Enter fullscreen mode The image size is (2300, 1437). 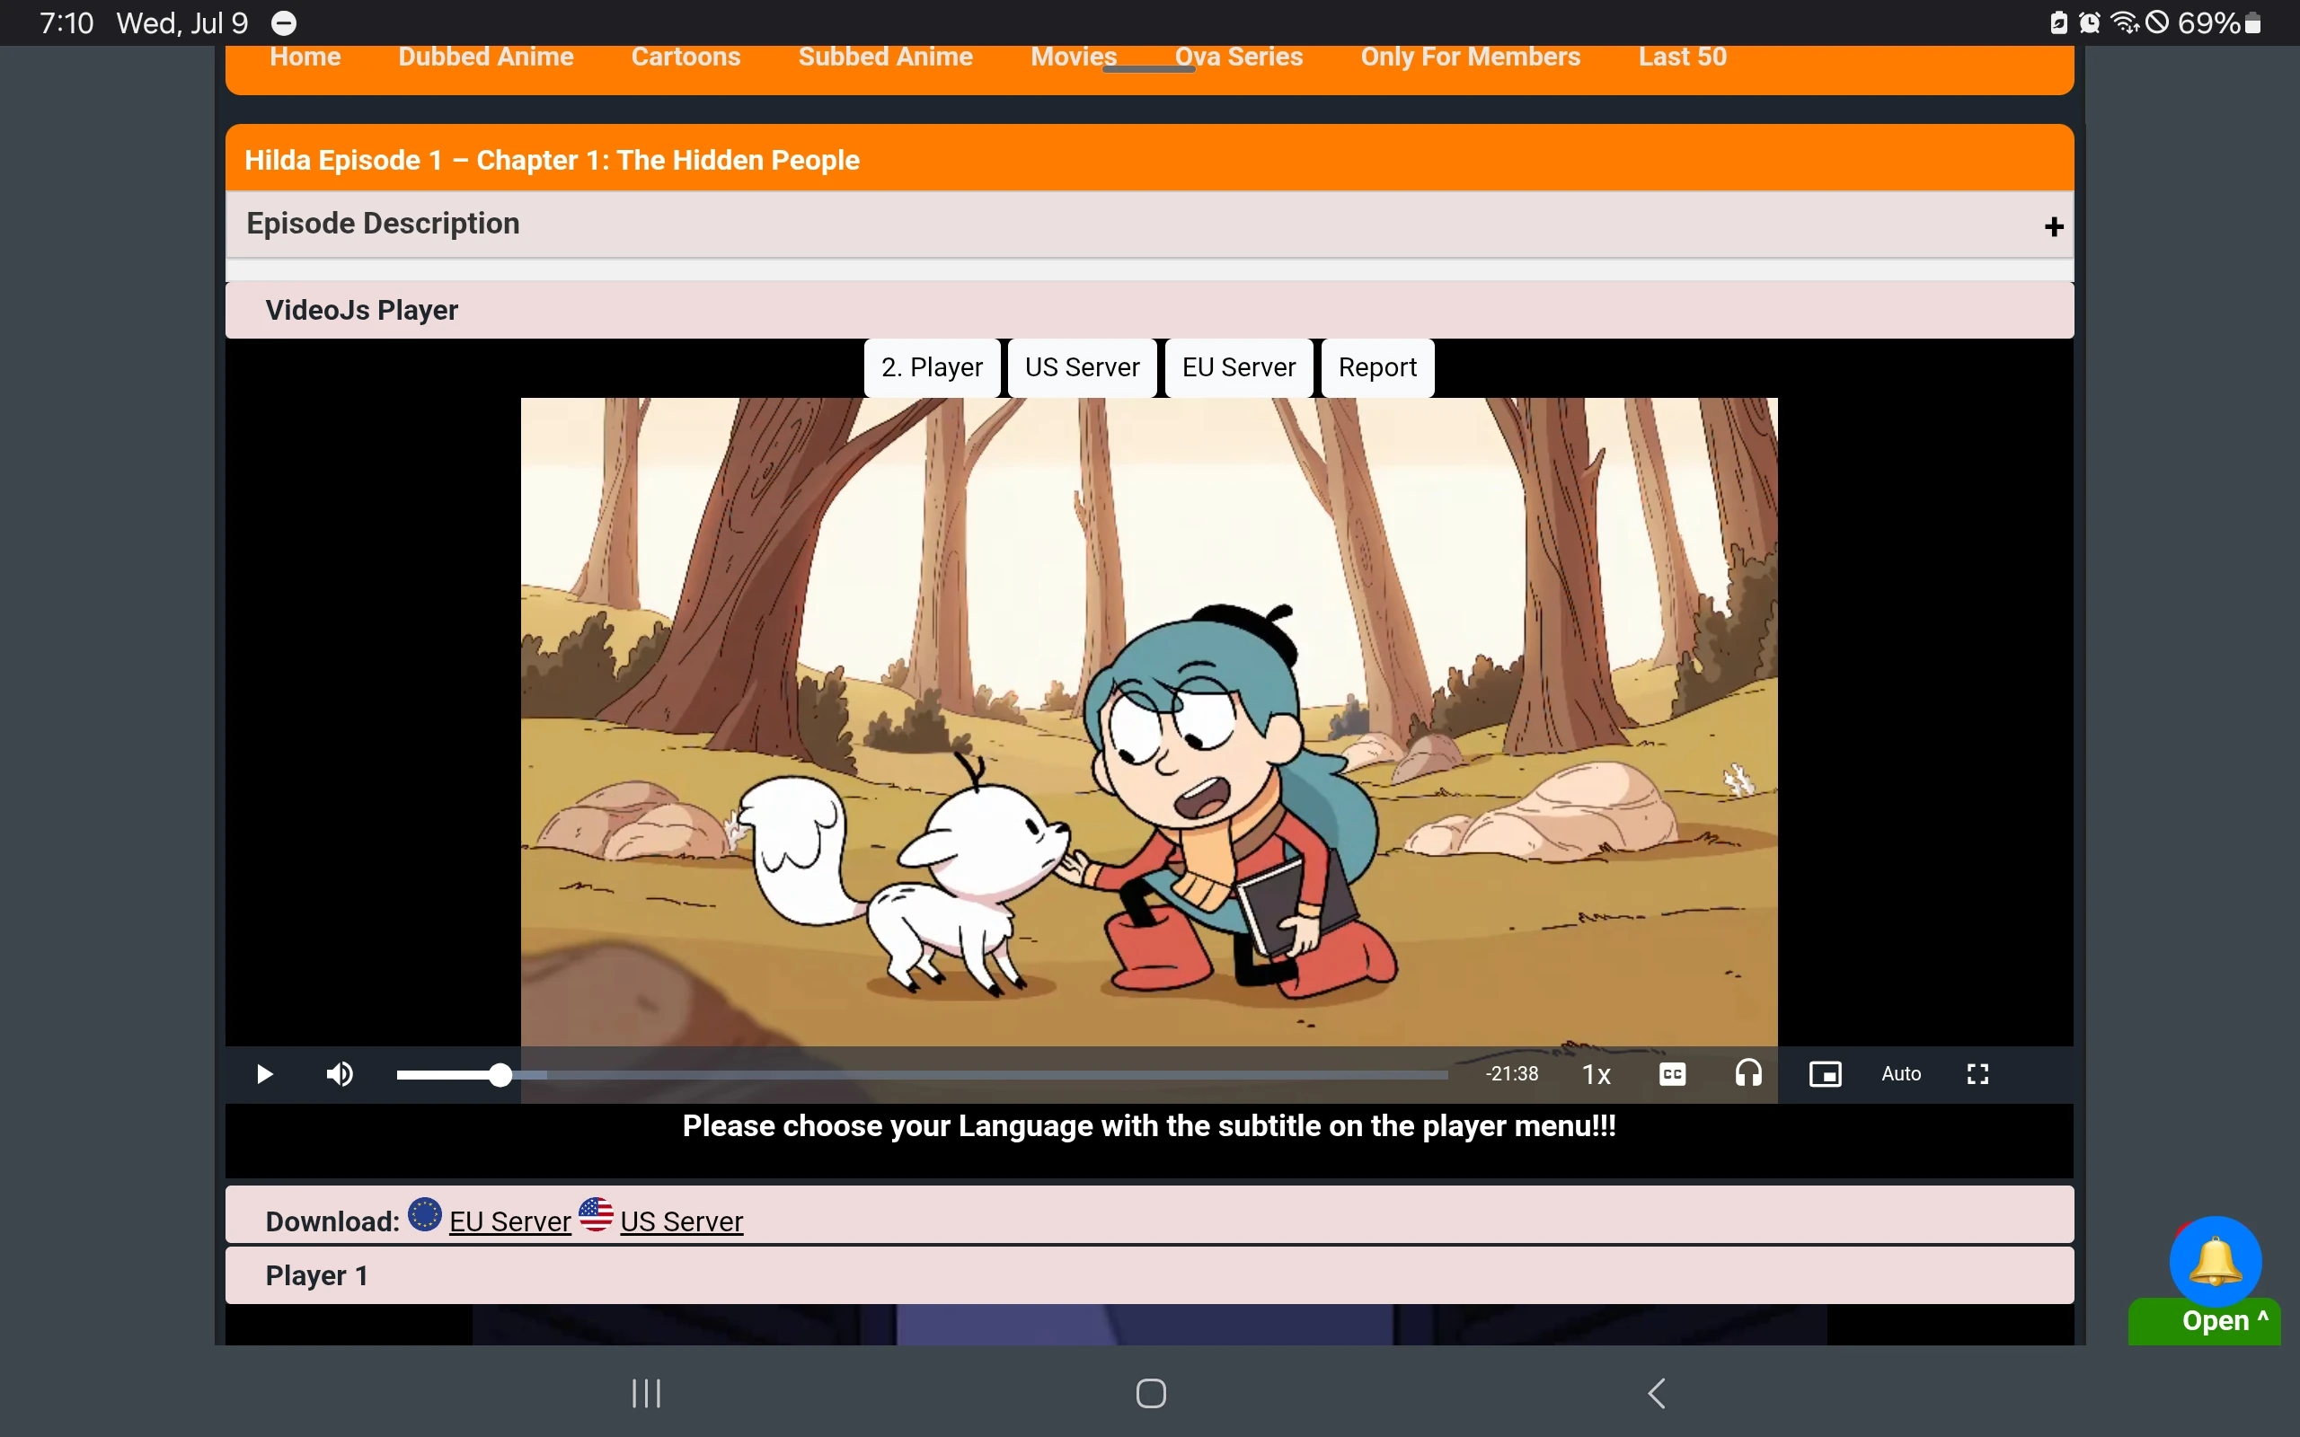pos(1977,1074)
